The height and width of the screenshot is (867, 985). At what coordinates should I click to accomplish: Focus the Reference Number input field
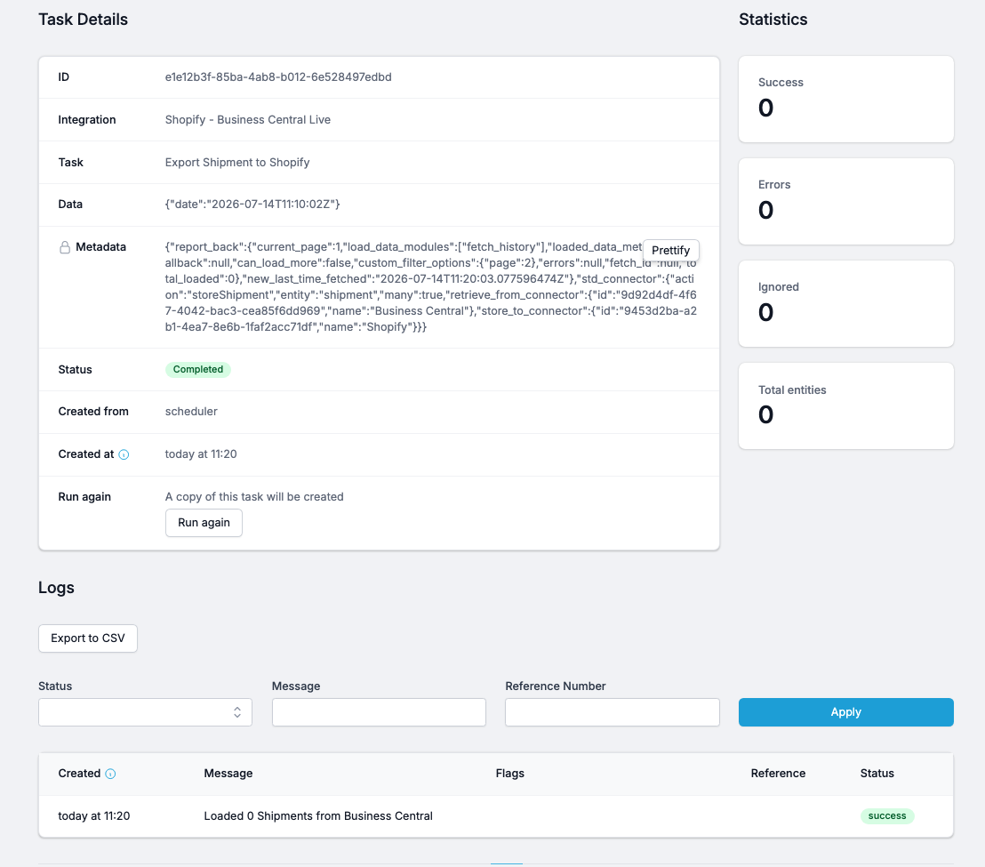click(613, 712)
